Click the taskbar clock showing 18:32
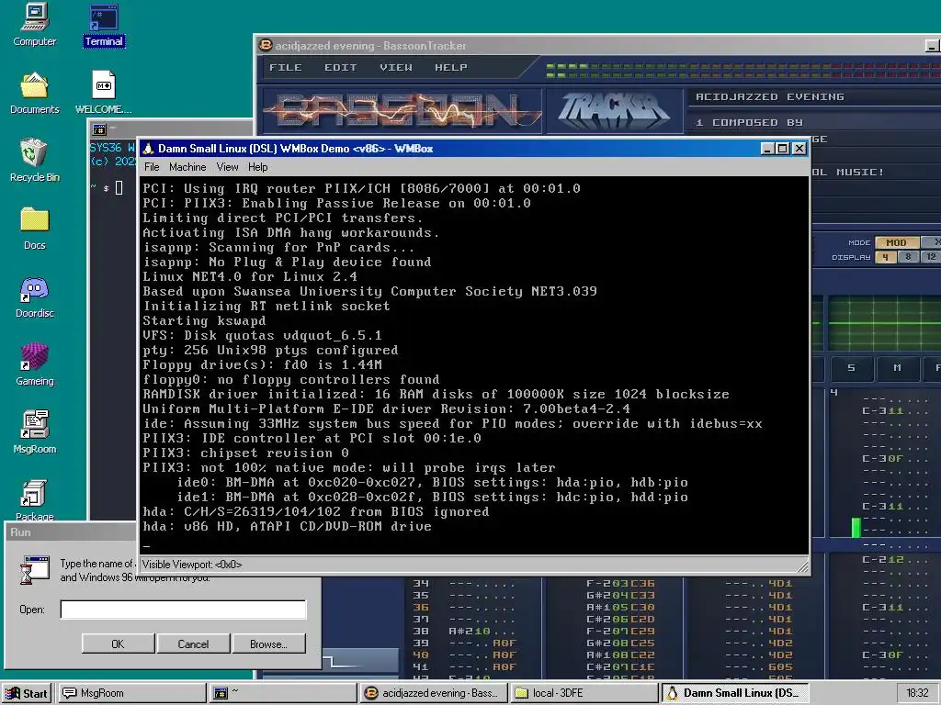 917,693
